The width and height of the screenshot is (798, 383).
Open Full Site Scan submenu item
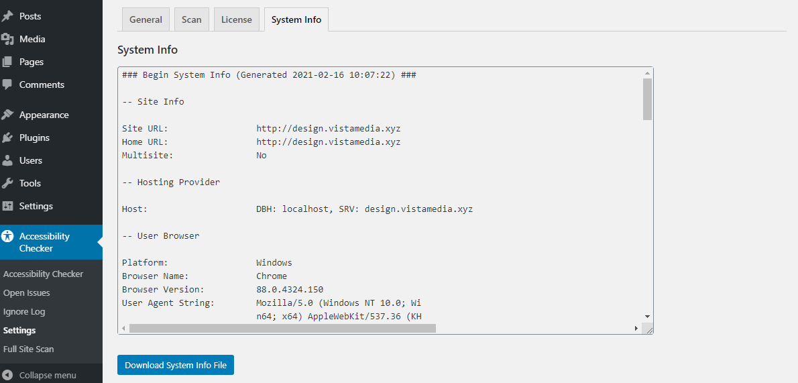point(28,349)
